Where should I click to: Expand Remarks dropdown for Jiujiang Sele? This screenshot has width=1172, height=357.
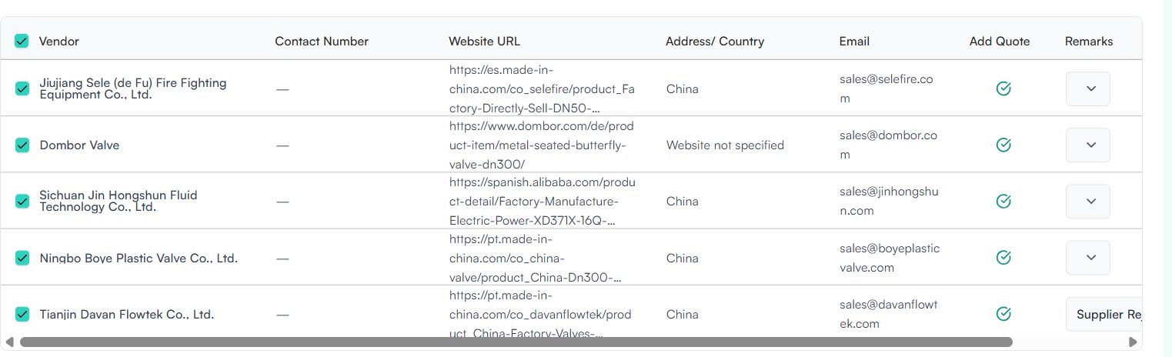(x=1087, y=88)
